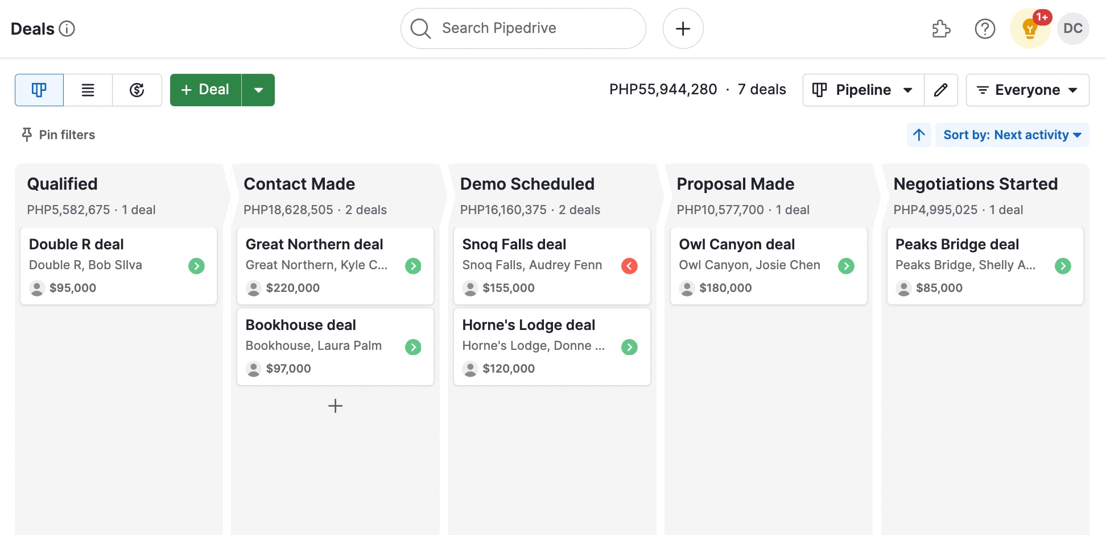Click the info icon beside Deals heading
Viewport: 1106px width, 535px height.
[x=67, y=28]
